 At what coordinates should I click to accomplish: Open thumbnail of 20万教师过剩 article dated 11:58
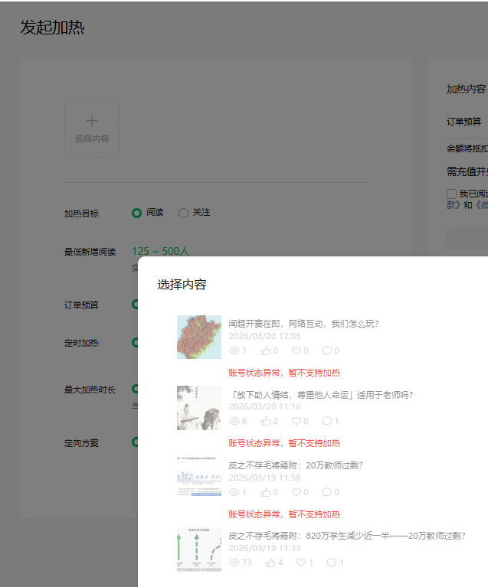[199, 477]
